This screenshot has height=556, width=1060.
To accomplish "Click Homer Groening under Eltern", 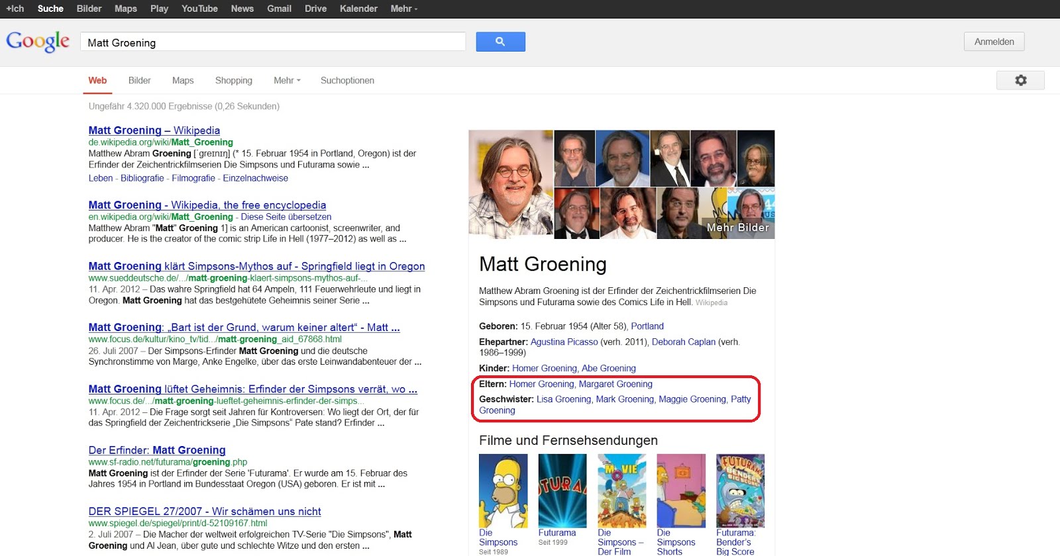I will [541, 384].
